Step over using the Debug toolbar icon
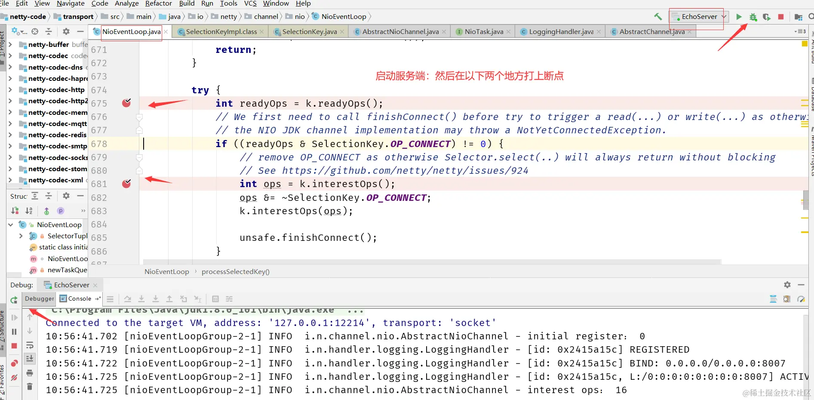 click(127, 299)
